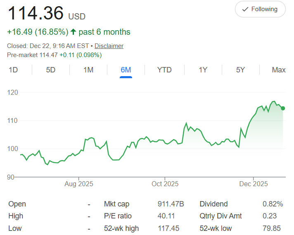The height and width of the screenshot is (235, 294).
Task: Click the Dec 2025 axis label
Action: click(x=254, y=184)
